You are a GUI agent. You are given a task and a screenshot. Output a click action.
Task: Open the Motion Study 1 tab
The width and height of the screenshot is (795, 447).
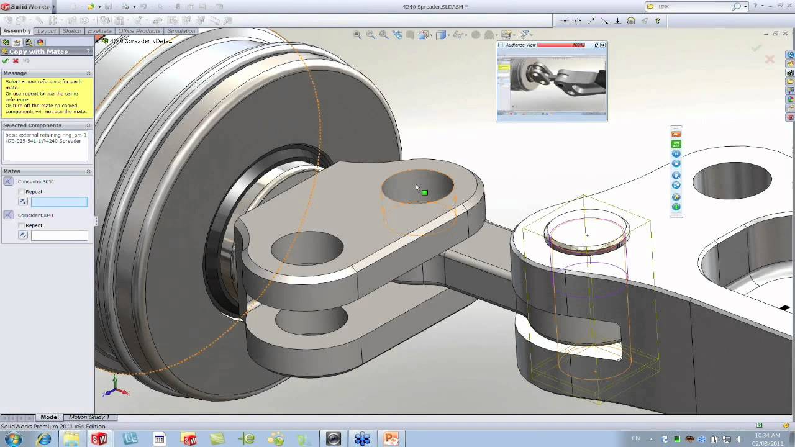[89, 417]
